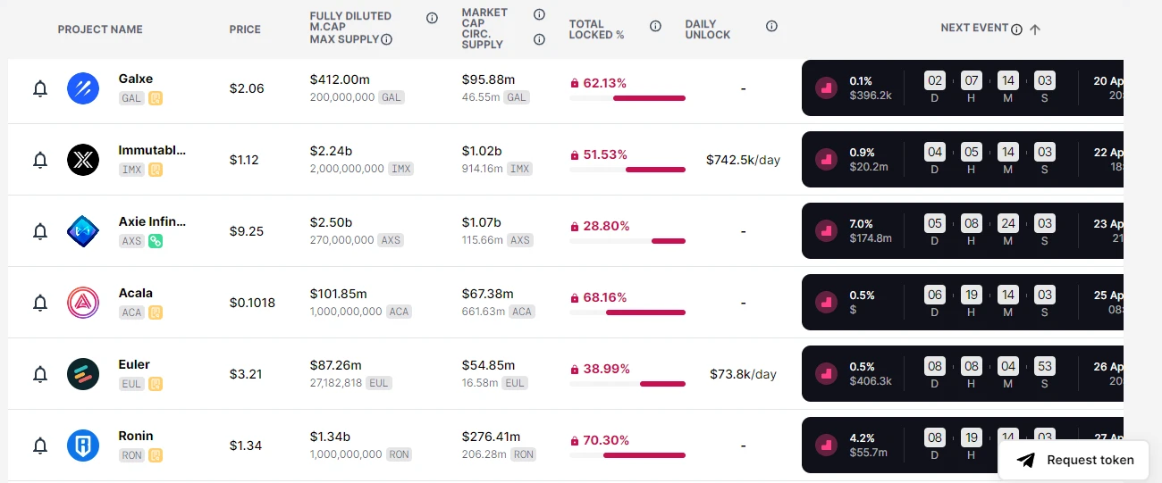This screenshot has height=483, width=1162.
Task: Click the Request token button
Action: 1074,460
